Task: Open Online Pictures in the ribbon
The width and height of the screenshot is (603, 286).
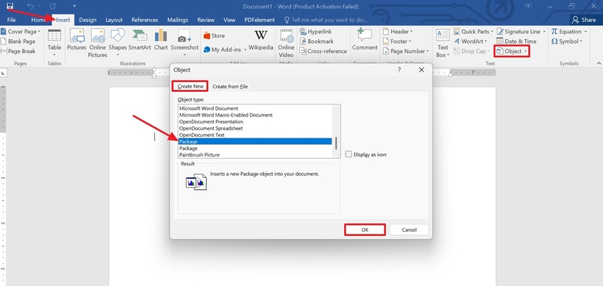Action: click(98, 43)
